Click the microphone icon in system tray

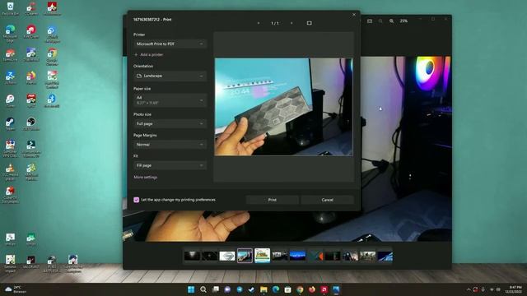(483, 289)
